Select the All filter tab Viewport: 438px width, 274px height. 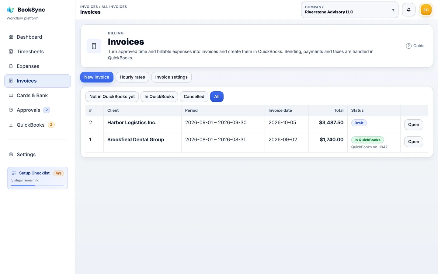217,97
